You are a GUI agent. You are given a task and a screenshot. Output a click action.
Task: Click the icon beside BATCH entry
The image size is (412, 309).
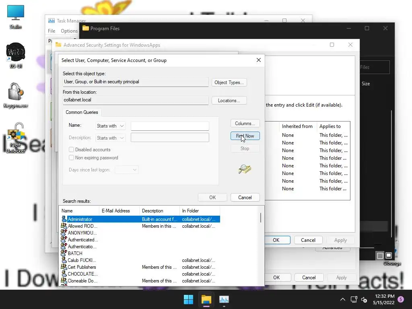click(64, 253)
